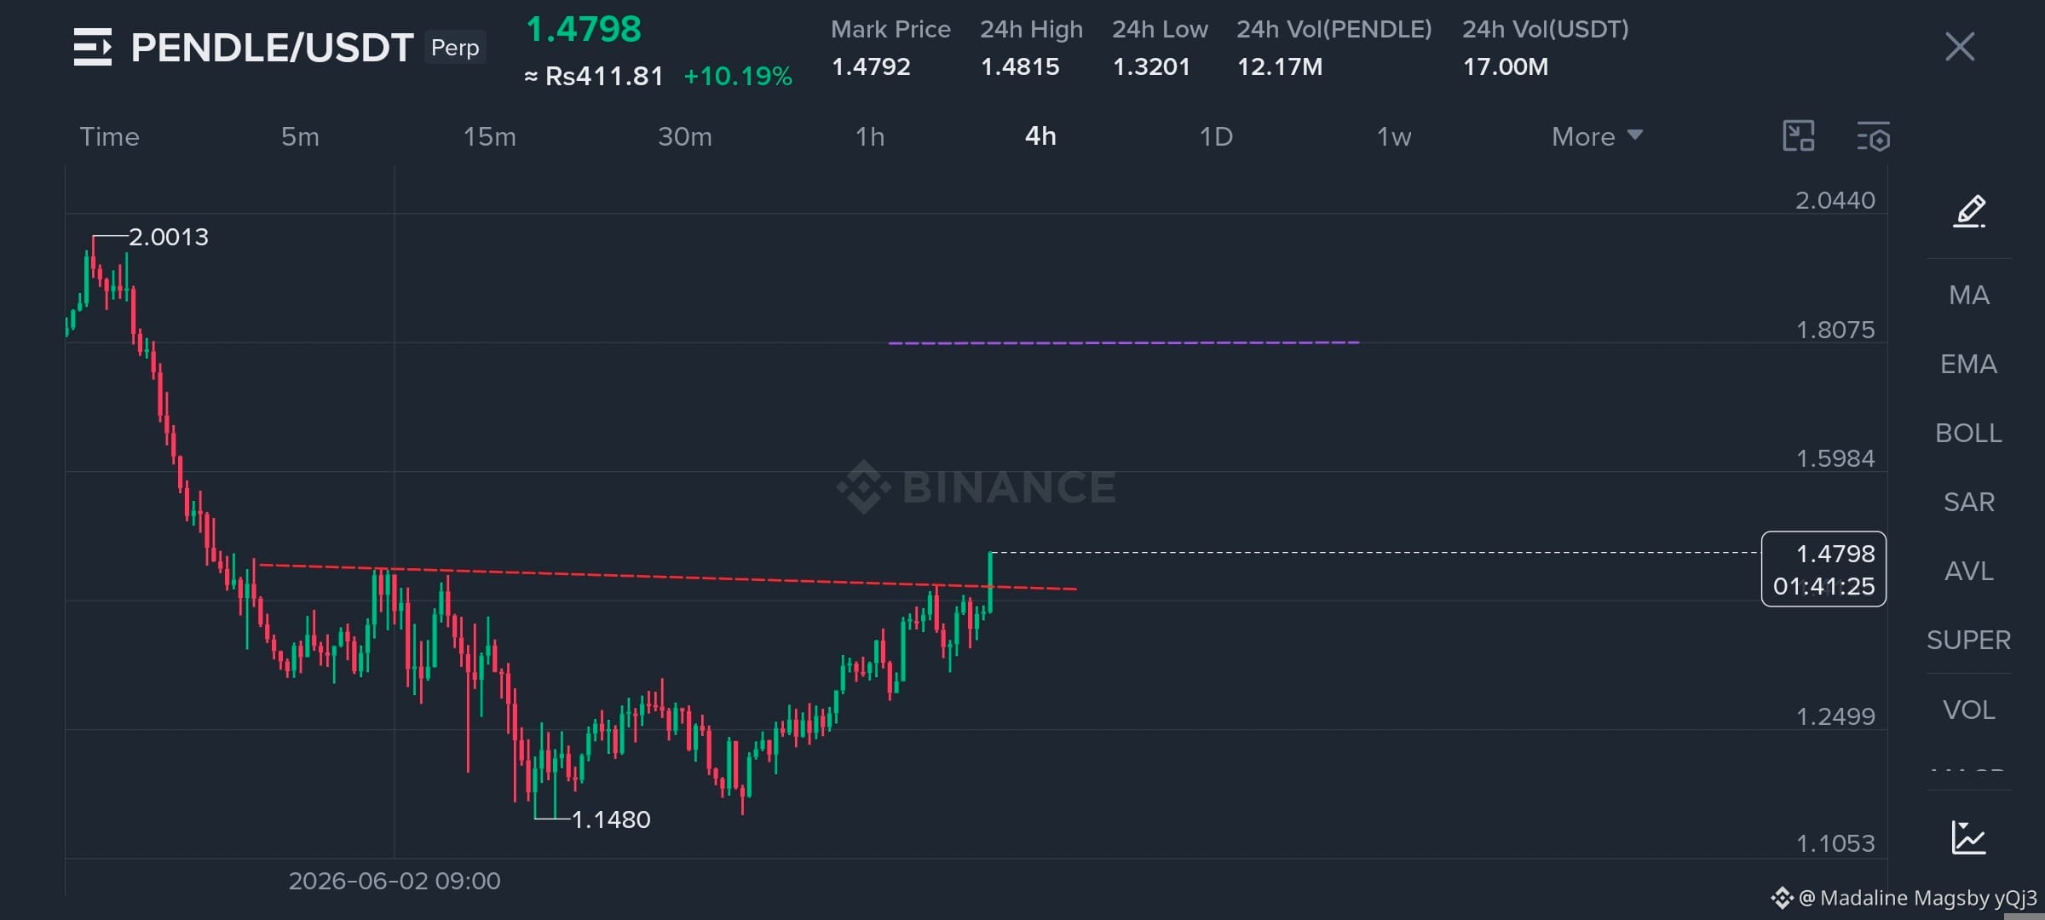Open the chart layout switcher icon

pyautogui.click(x=1799, y=136)
